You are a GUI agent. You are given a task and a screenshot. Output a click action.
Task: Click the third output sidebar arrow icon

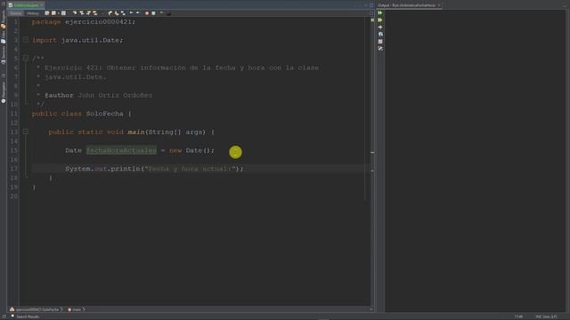click(x=380, y=28)
